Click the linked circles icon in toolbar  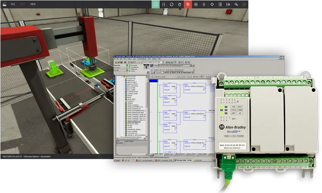[236, 4]
